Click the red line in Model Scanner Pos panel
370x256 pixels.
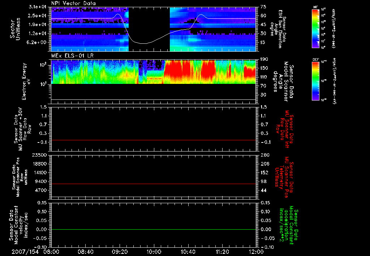click(x=153, y=184)
